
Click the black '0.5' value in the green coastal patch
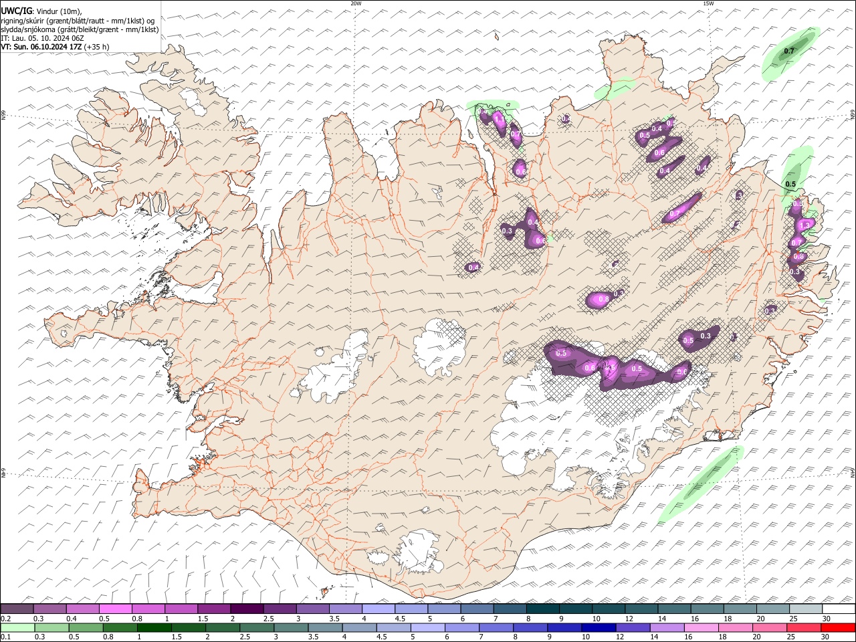790,184
